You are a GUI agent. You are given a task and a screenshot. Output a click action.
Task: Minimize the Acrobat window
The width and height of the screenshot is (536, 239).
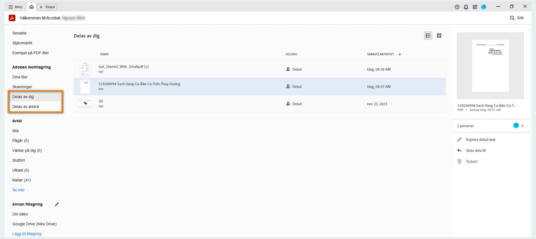[498, 6]
